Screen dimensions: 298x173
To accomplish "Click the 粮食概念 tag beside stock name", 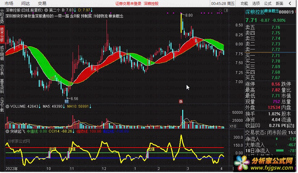I will click(x=272, y=11).
